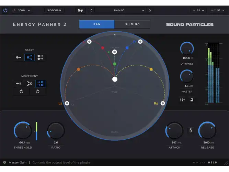
Task: Click the L speaker handle
Action: (89, 42)
